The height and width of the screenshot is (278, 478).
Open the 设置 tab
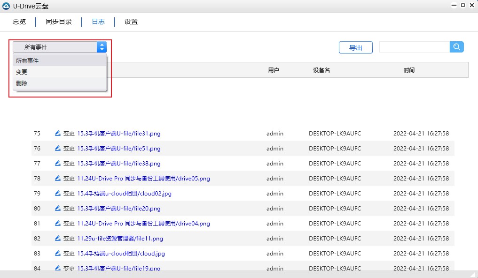click(x=131, y=22)
